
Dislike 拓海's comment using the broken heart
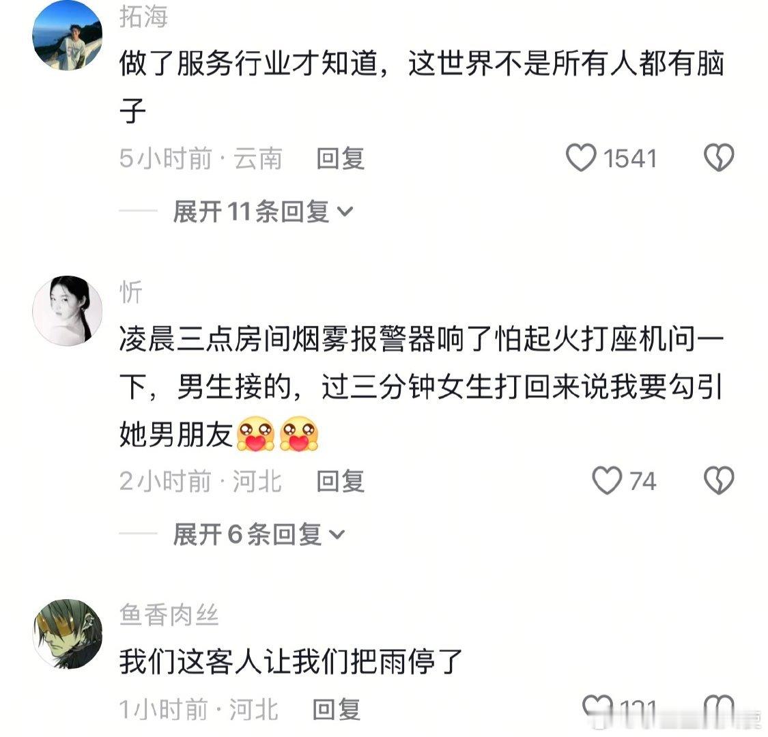pyautogui.click(x=719, y=158)
